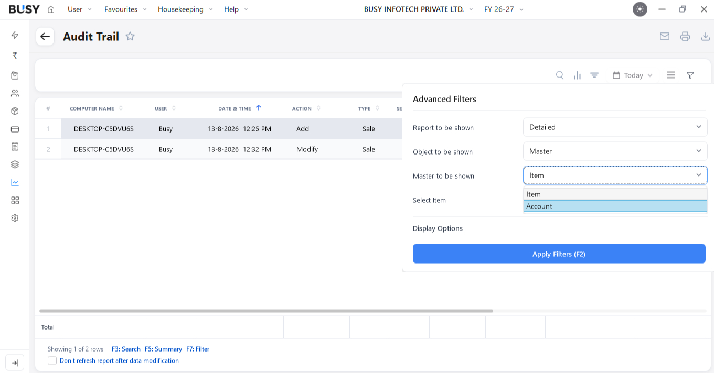The image size is (714, 373).
Task: Print the Audit Trail report
Action: click(x=685, y=36)
